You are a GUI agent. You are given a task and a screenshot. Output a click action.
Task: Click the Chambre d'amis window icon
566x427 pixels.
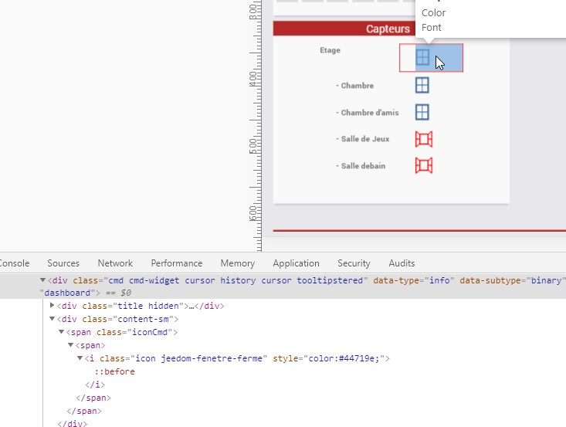(422, 112)
